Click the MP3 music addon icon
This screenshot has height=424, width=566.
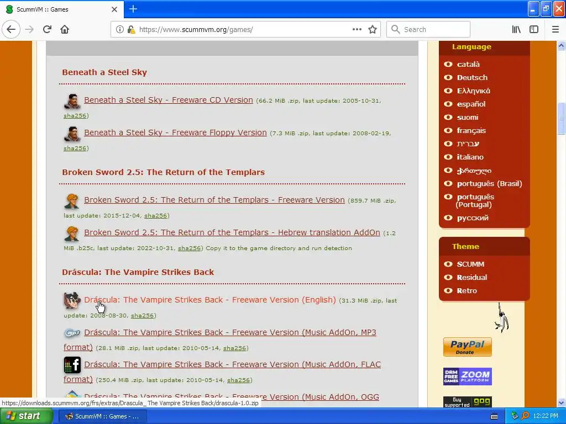[x=72, y=332]
